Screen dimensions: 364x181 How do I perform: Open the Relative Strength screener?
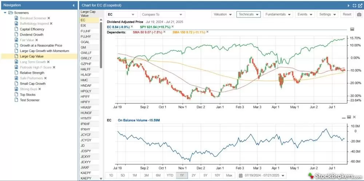[x=32, y=73]
